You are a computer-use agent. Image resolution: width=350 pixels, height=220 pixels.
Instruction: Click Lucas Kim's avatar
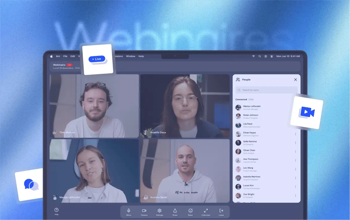click(x=238, y=187)
